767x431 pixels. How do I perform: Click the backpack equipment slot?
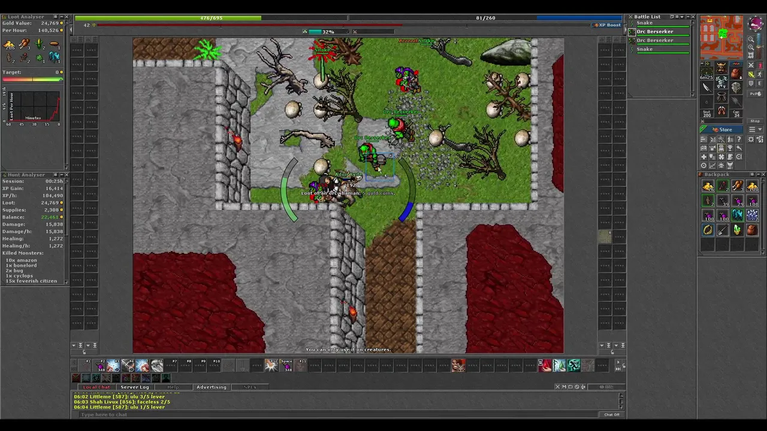(736, 73)
